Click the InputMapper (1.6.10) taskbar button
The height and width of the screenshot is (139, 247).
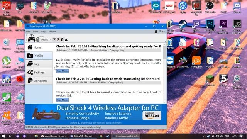(x=126, y=136)
